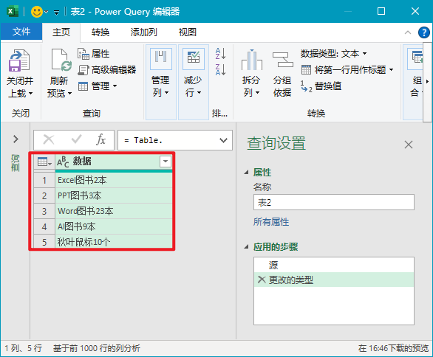Expand the ribbon overflow arrow on the right edge
Image resolution: width=433 pixels, height=357 pixels.
[x=427, y=82]
